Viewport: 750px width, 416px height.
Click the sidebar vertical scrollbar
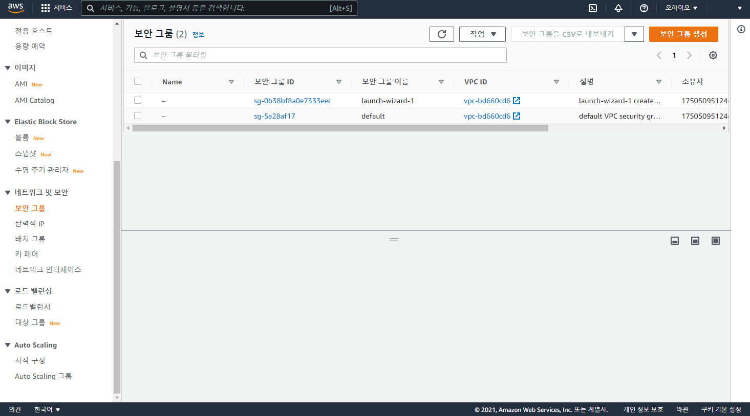click(x=117, y=277)
